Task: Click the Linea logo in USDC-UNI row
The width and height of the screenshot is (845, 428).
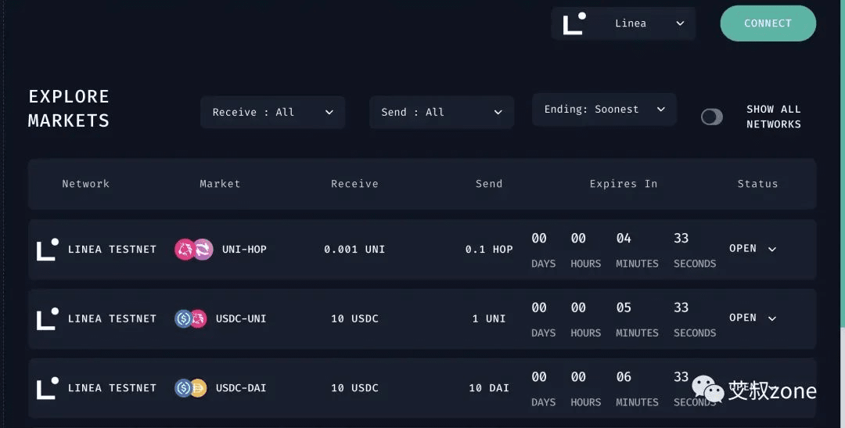Action: coord(48,318)
